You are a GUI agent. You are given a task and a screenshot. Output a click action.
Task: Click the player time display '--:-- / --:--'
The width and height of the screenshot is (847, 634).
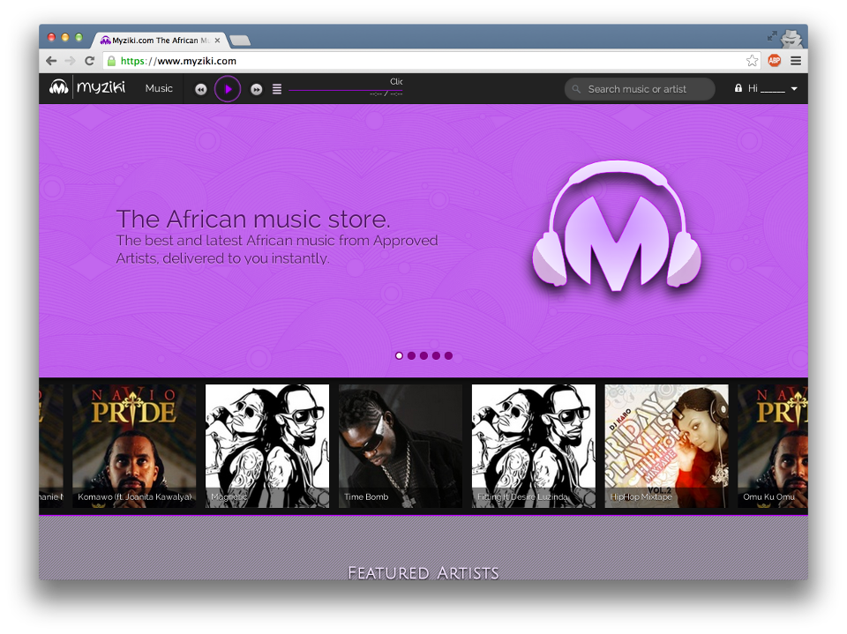tap(386, 94)
